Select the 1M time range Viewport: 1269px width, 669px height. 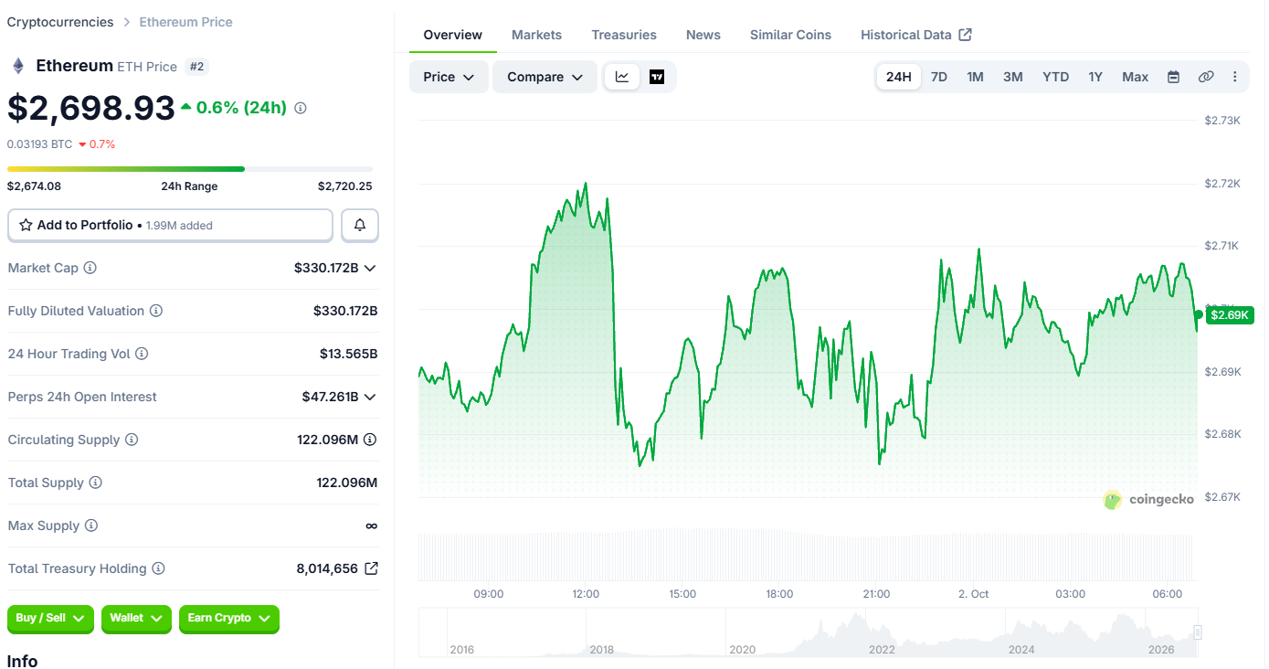click(x=976, y=77)
